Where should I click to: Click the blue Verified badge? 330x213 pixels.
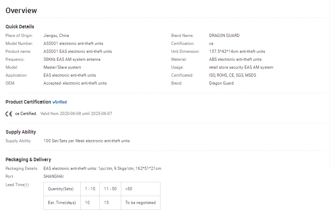coord(60,102)
